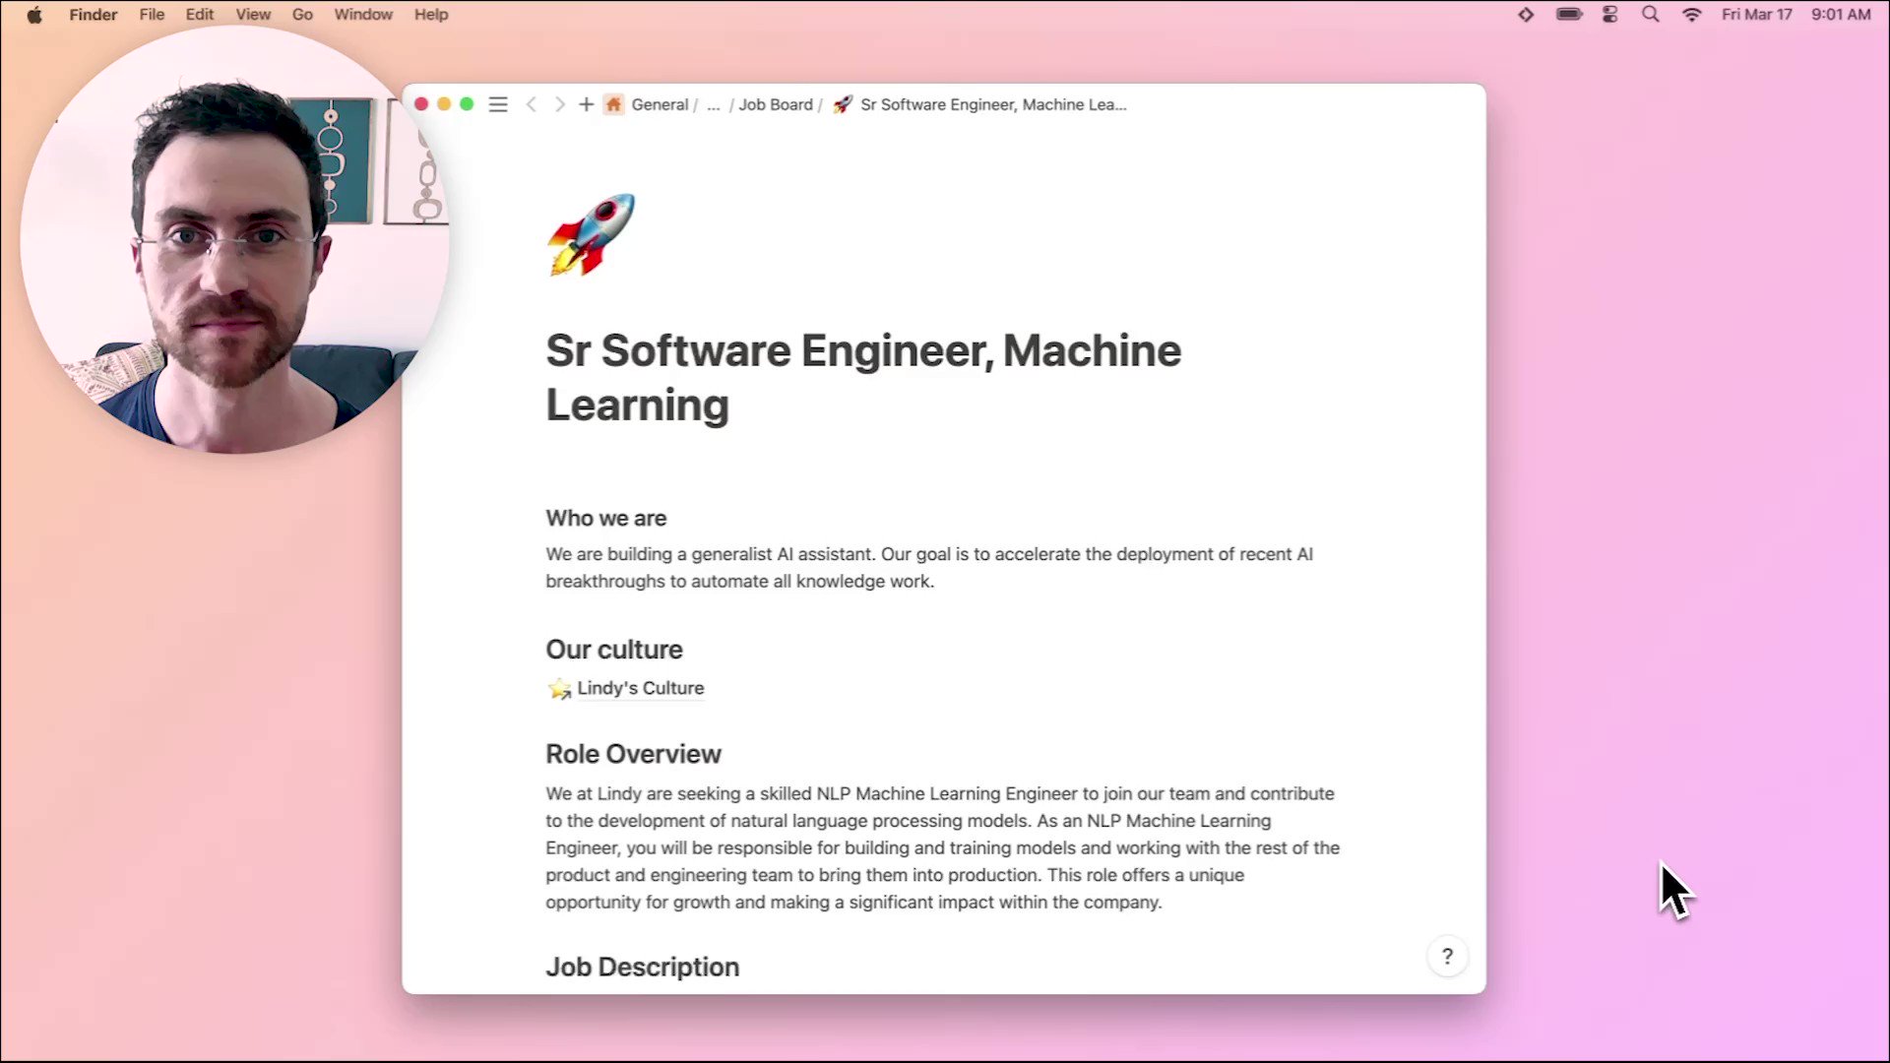The width and height of the screenshot is (1890, 1063).
Task: Open a new tab with the plus icon
Action: tap(586, 104)
